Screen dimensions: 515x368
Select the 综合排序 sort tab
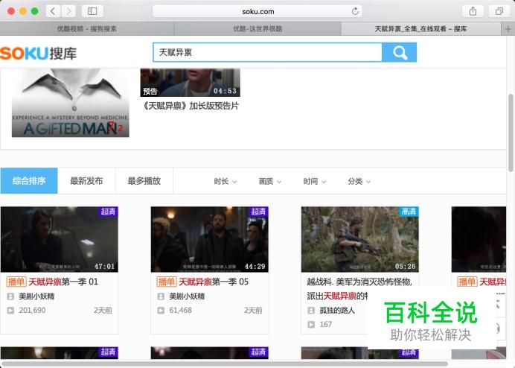point(29,181)
